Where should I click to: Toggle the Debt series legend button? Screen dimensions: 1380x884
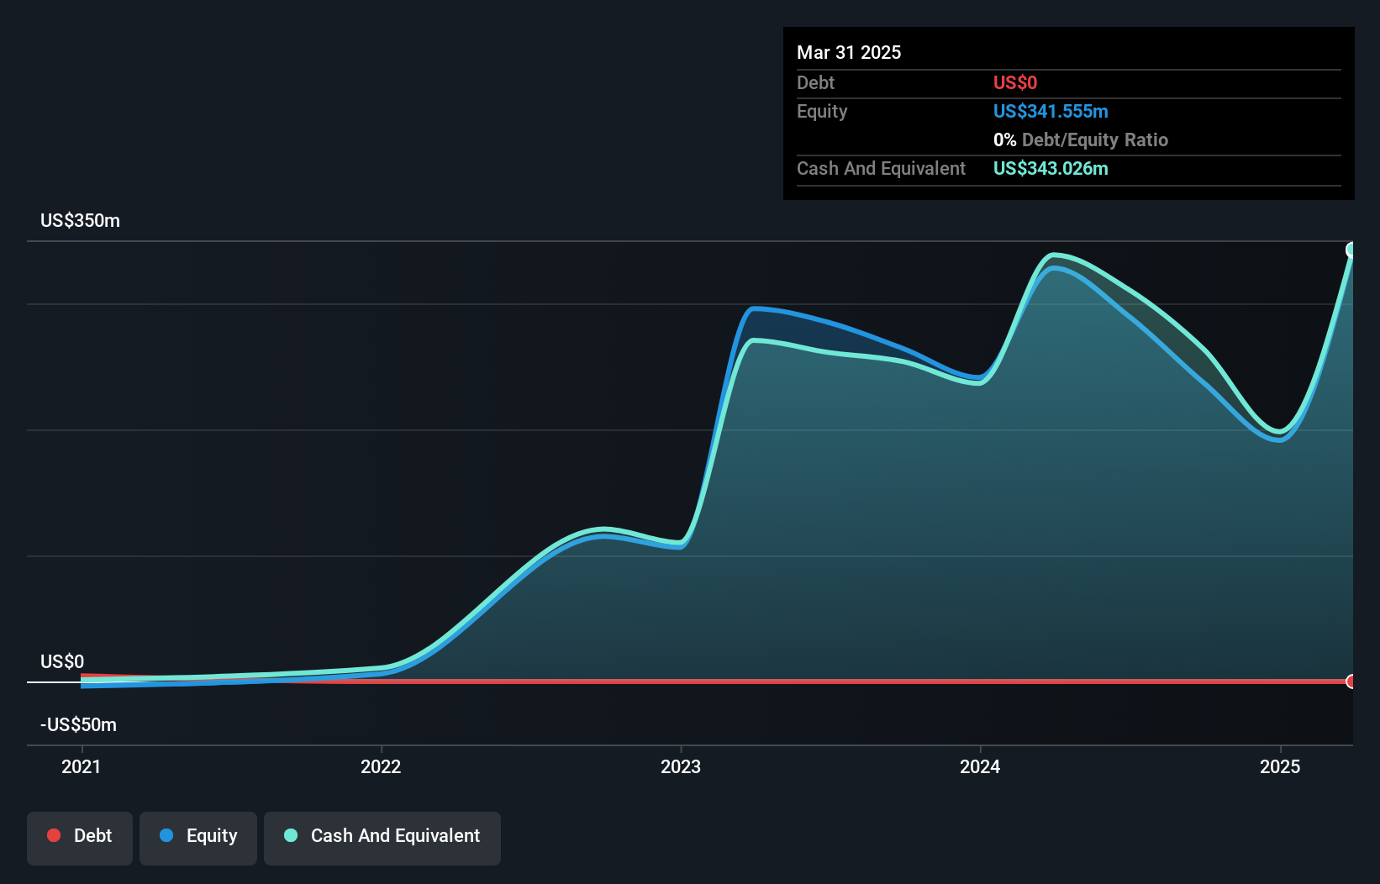[x=80, y=838]
